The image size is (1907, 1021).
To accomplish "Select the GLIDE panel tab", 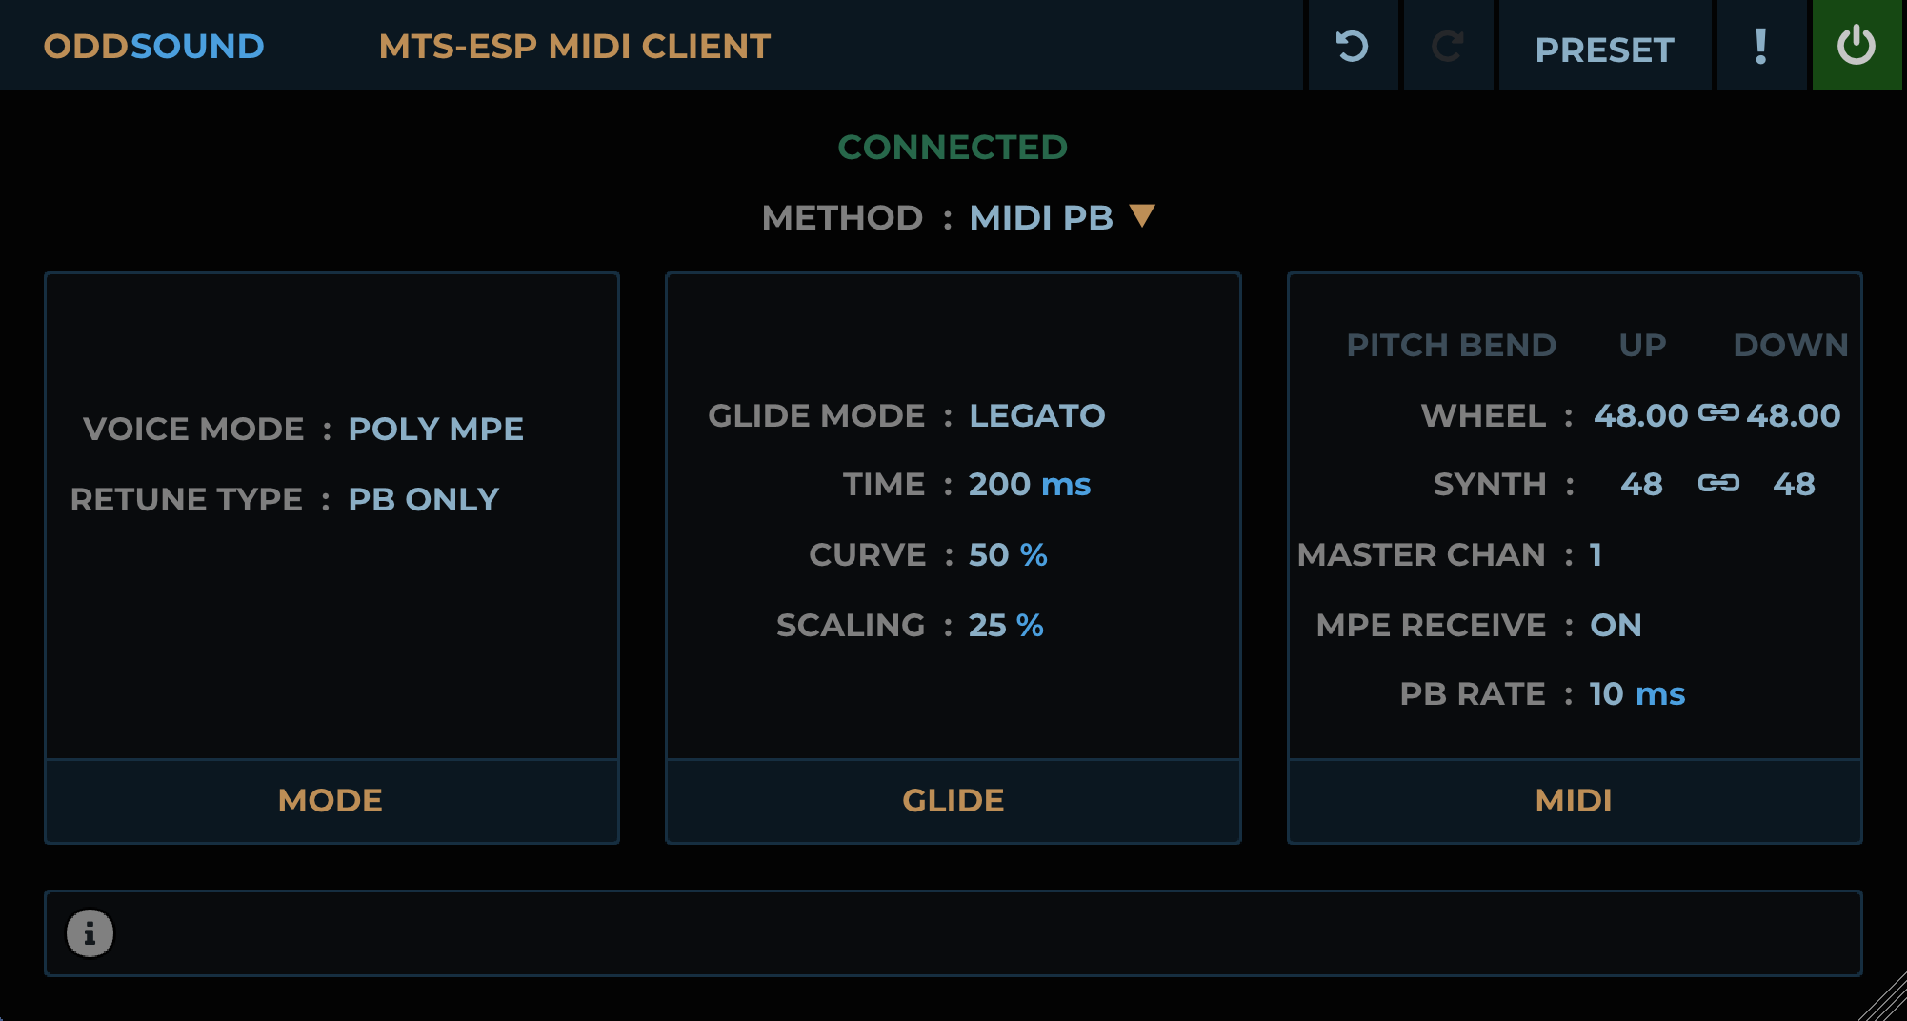I will coord(953,800).
